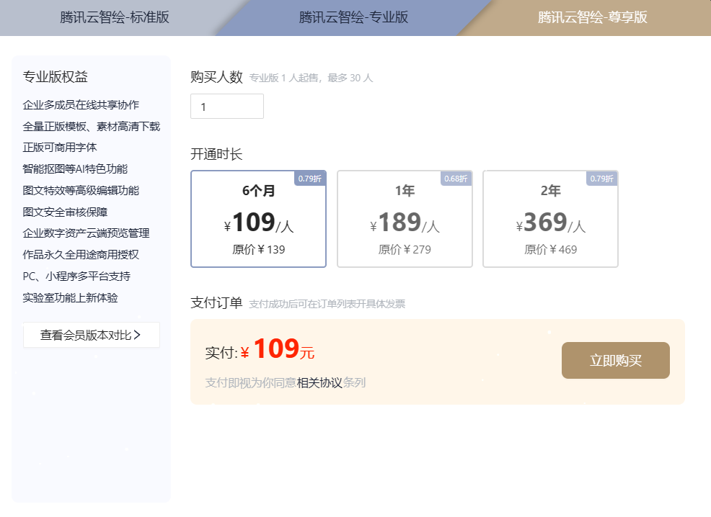Screen dimensions: 711x517
Task: Click the 开通时长 section label
Action: click(216, 154)
